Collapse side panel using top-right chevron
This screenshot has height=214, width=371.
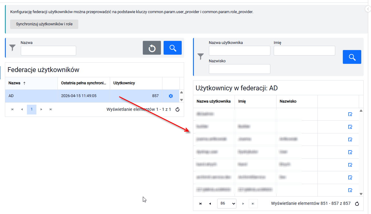coord(368,9)
